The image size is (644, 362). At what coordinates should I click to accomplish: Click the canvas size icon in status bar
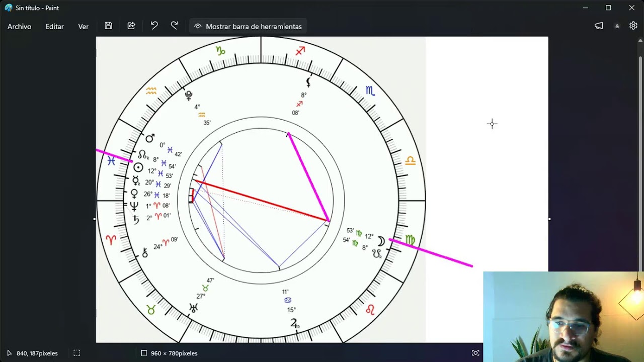[x=144, y=353]
